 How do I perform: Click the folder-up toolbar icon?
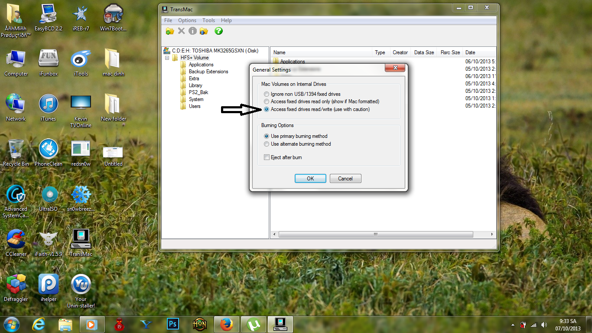tap(204, 31)
